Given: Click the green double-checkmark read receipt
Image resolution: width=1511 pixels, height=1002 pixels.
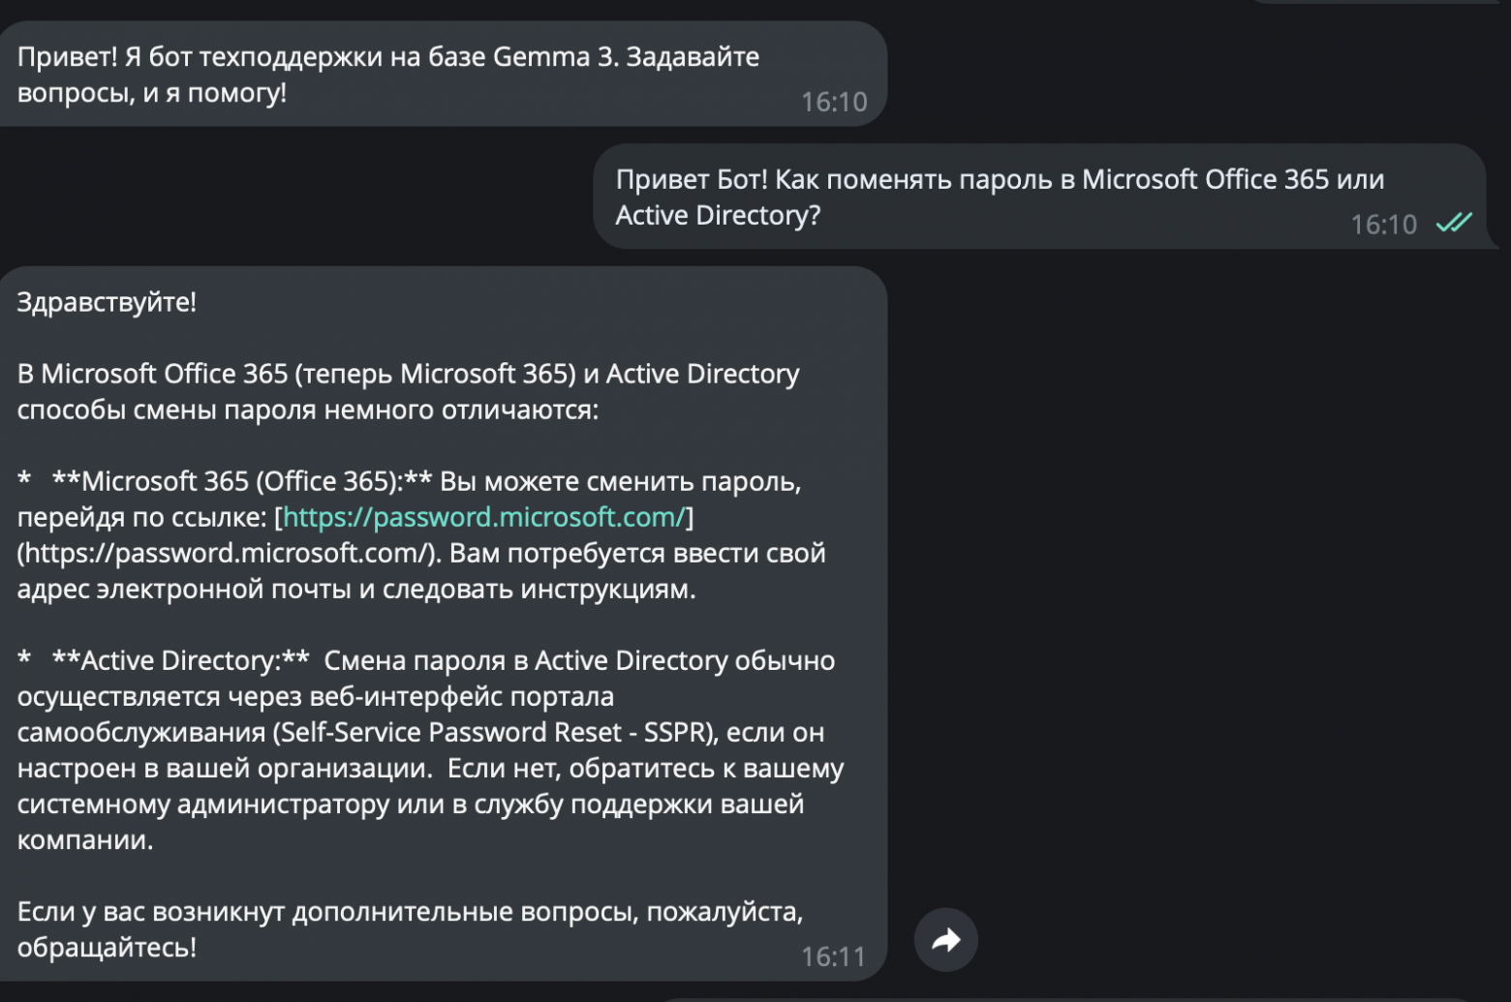Looking at the screenshot, I should (1452, 224).
